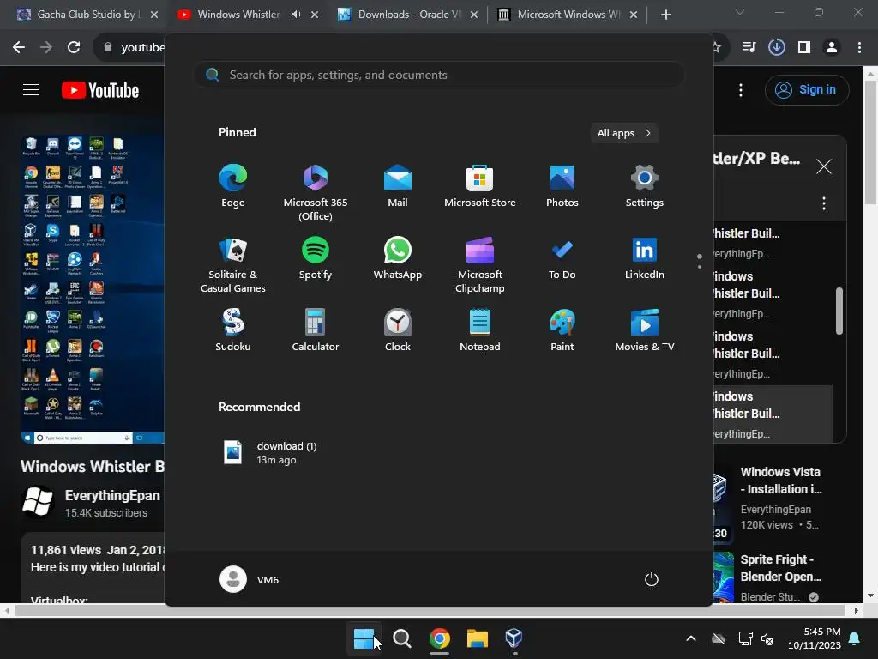Launch the Photos app

tap(562, 186)
